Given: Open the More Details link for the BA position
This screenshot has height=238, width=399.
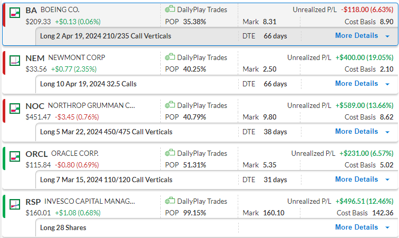Looking at the screenshot, I should 356,36.
